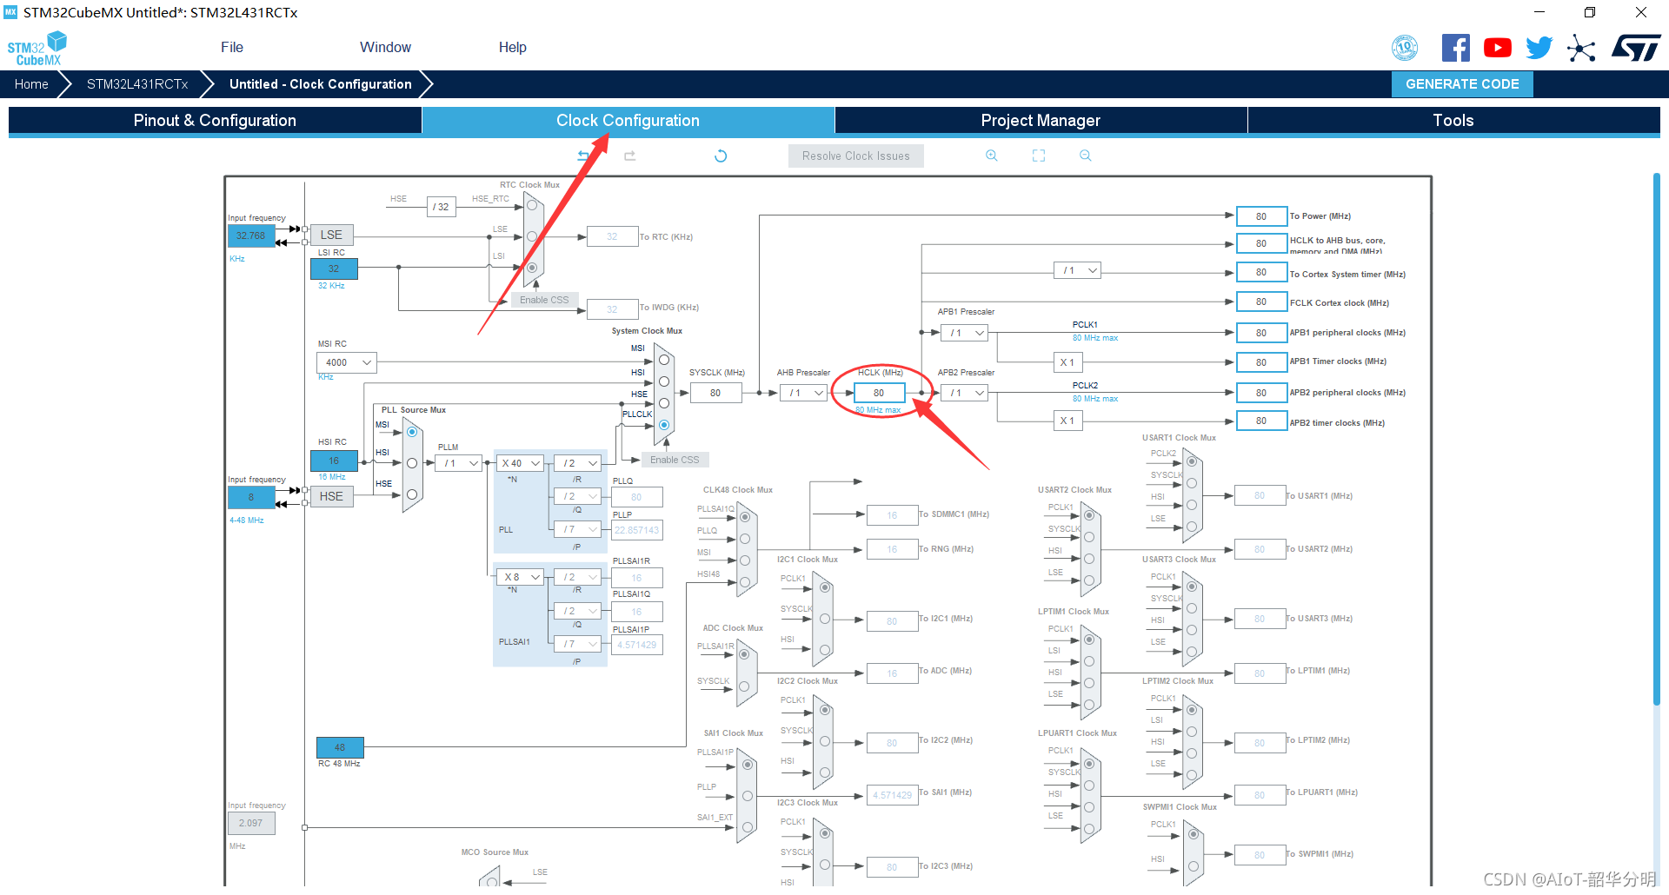Click the HSI RC 16 value block
The image size is (1669, 895).
pos(334,461)
